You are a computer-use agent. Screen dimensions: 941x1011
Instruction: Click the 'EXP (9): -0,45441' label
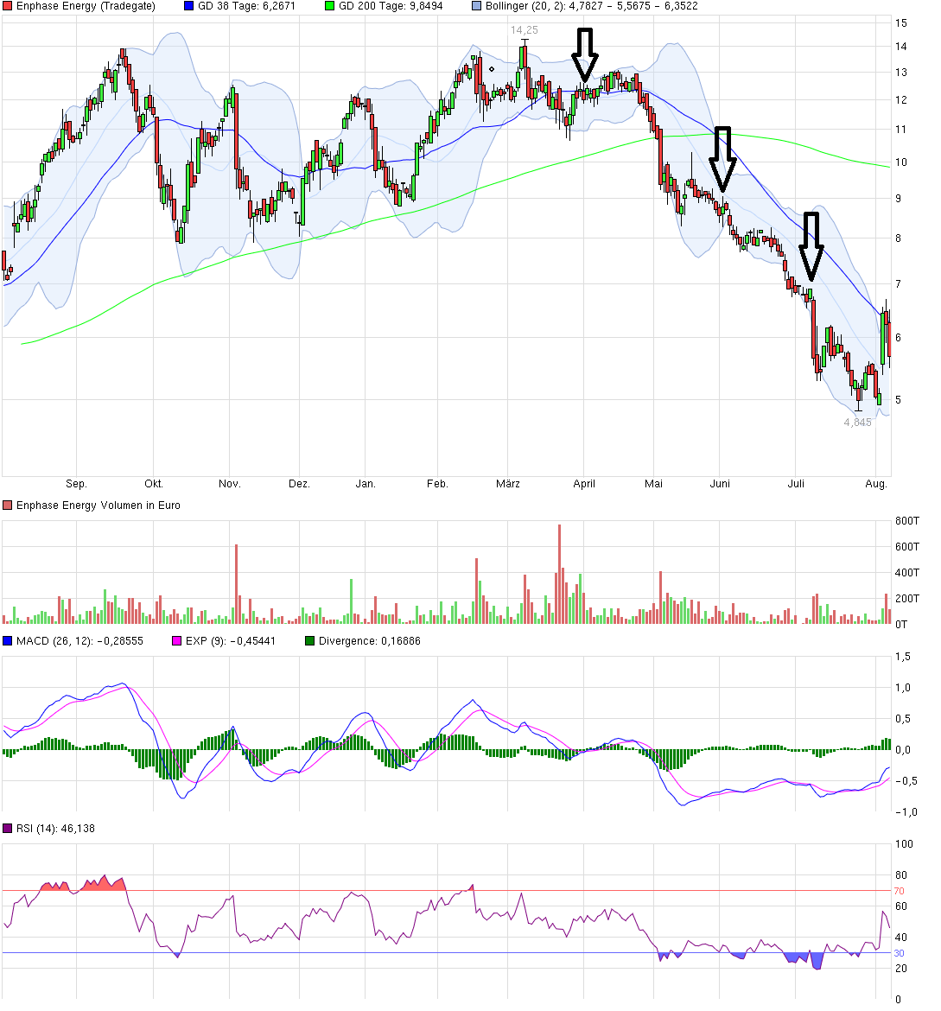(230, 641)
